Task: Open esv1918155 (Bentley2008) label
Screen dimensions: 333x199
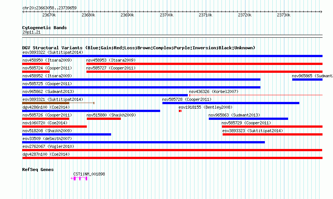Action: 205,107
